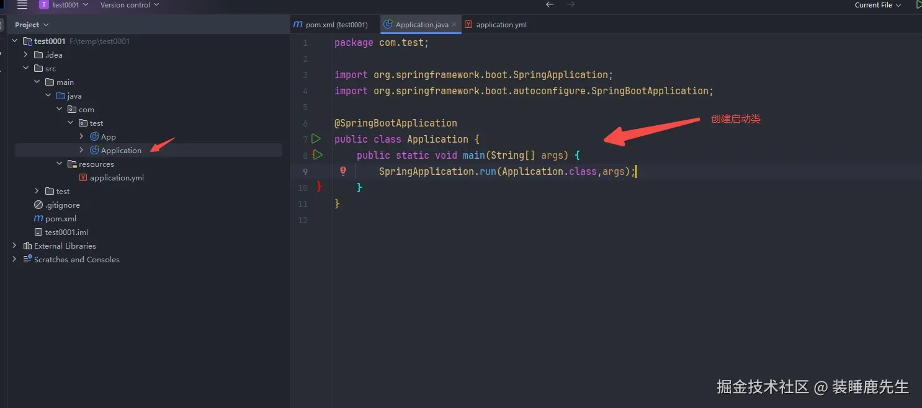Click the package com.test; line
Screen dimensions: 922x408
point(382,42)
